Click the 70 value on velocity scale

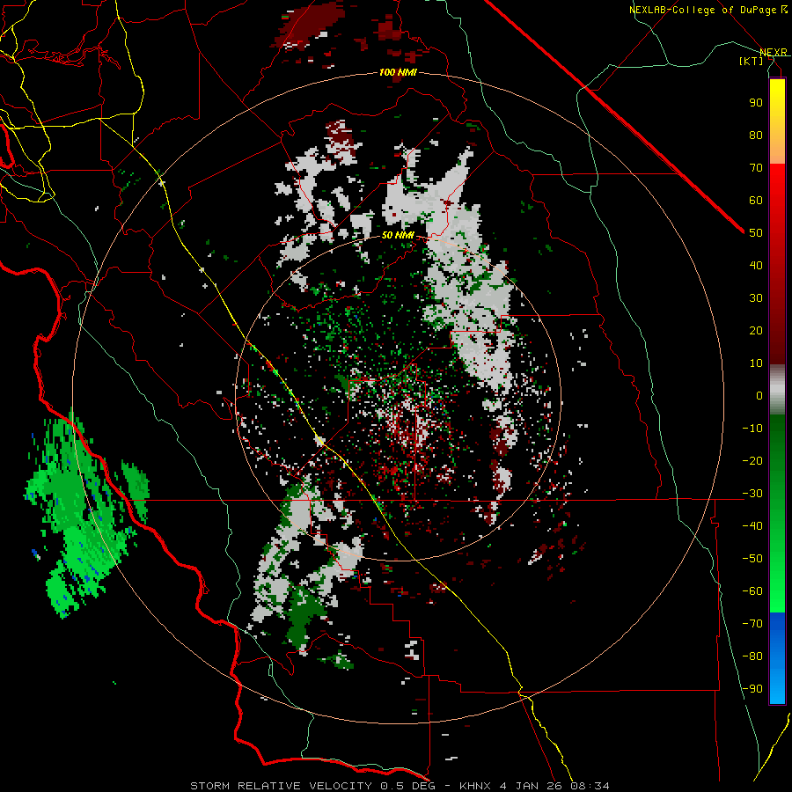click(x=756, y=168)
